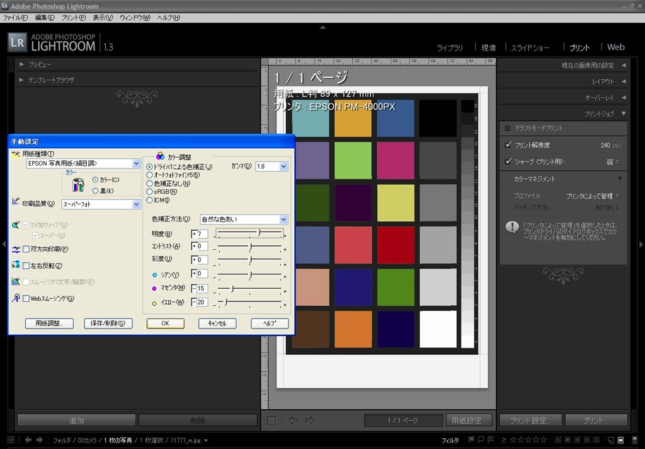Click the 用紙設定 button
The image size is (645, 449).
[469, 420]
